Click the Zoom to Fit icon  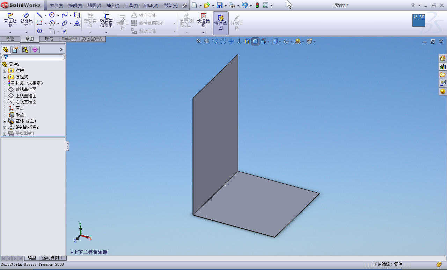pos(199,41)
